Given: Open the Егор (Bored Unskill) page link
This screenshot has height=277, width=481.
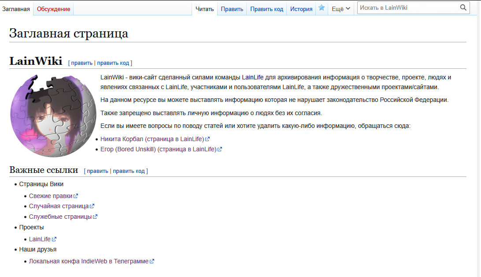Looking at the screenshot, I should (x=158, y=149).
